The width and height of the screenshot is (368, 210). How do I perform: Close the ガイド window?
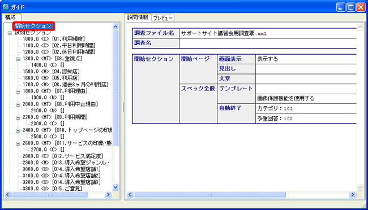pos(361,7)
